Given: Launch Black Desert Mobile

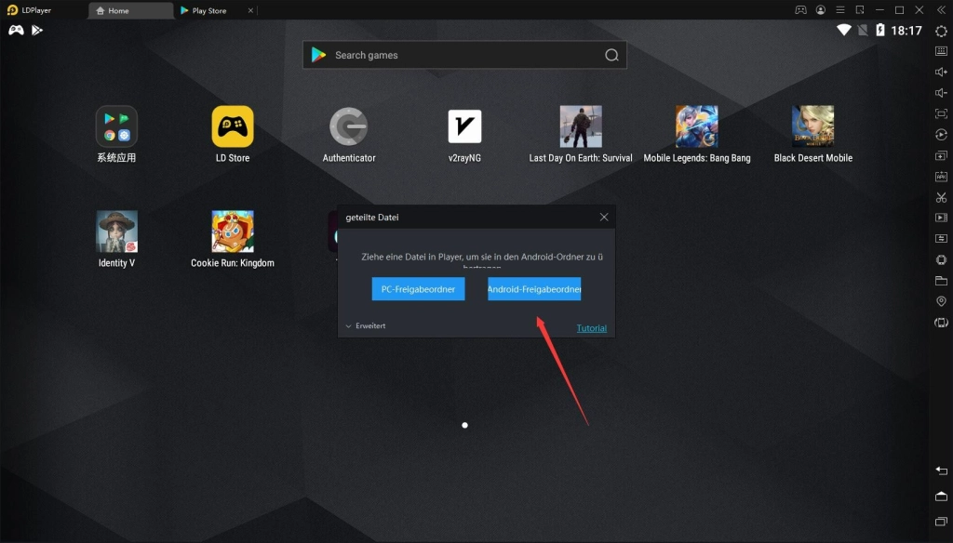Looking at the screenshot, I should tap(812, 134).
